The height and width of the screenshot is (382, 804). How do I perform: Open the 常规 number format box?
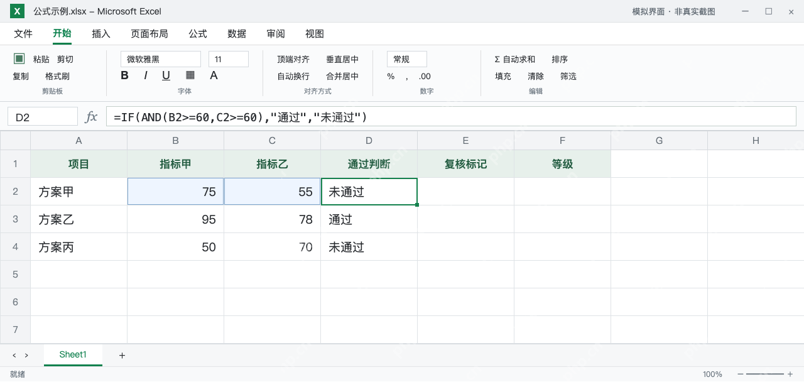[x=407, y=59]
